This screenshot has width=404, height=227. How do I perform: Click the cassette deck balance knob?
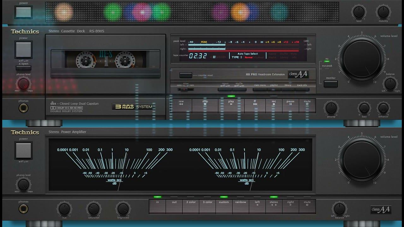pyautogui.click(x=390, y=84)
